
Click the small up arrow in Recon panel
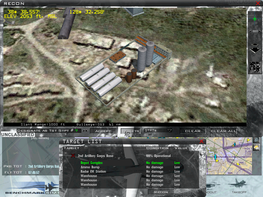255,44
